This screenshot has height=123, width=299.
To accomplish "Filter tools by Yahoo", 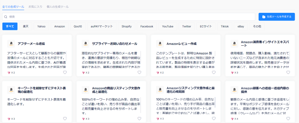I will [x=41, y=26].
